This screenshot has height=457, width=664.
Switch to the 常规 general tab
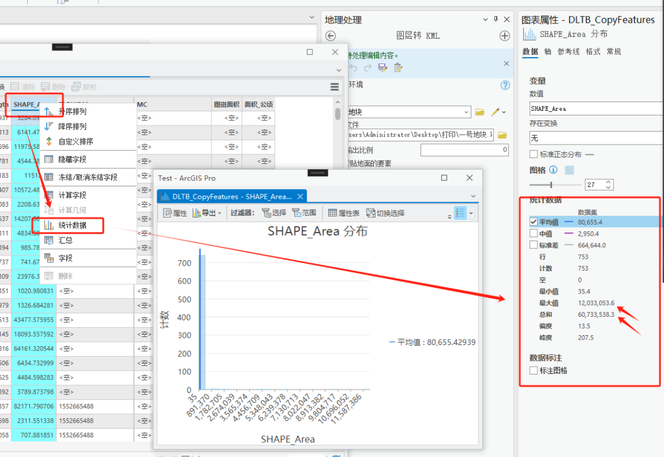[x=614, y=51]
